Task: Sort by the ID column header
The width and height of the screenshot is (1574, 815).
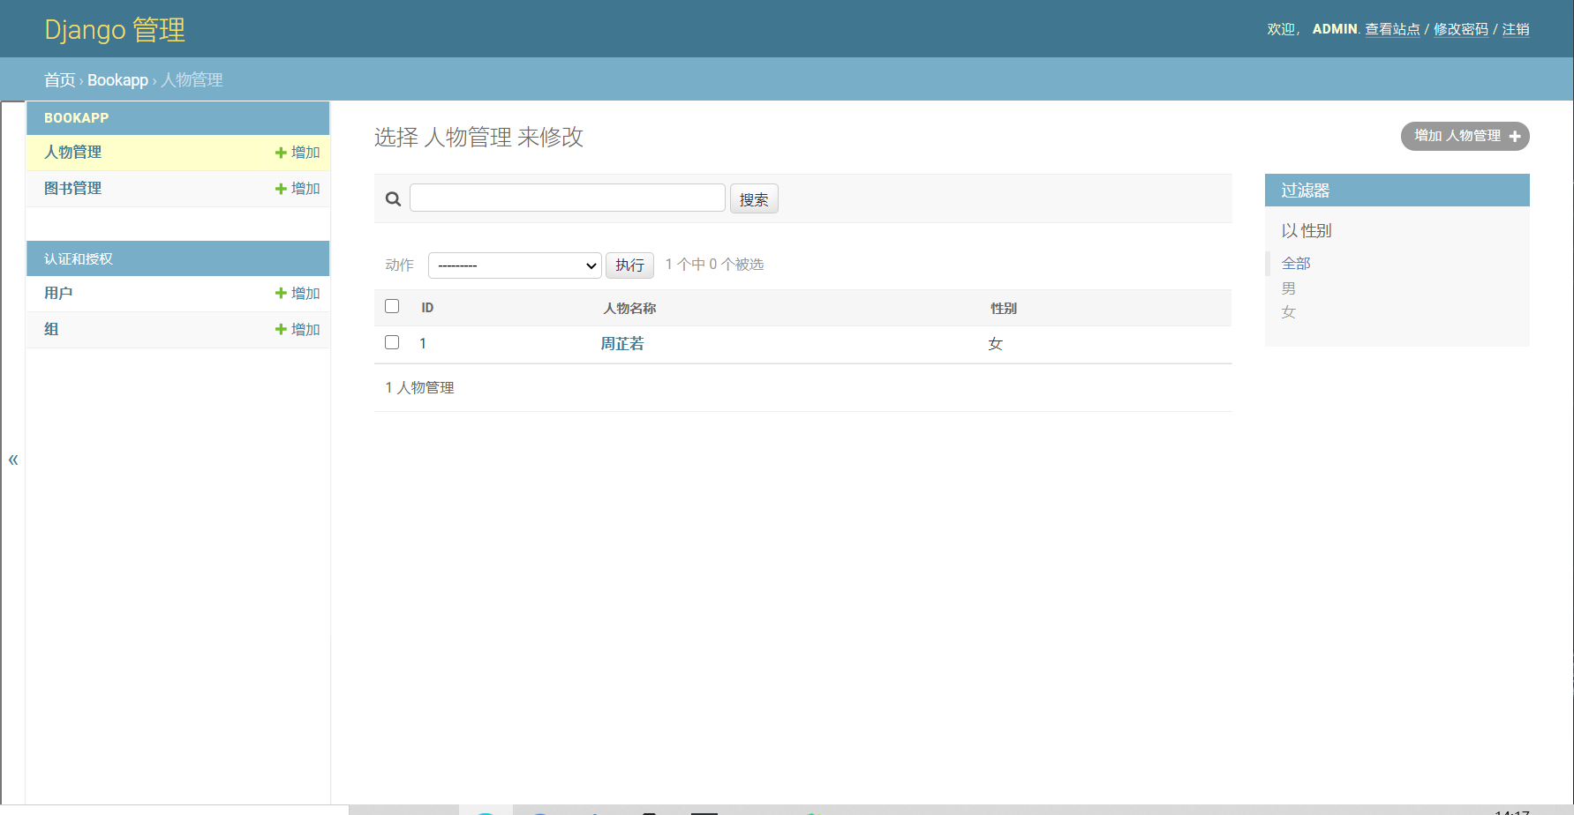Action: [427, 308]
